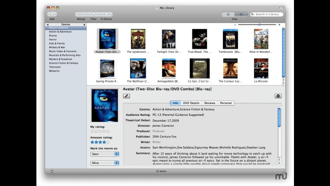Click the info panel scroll down arrow
Image resolution: width=330 pixels, height=186 pixels.
(279, 163)
